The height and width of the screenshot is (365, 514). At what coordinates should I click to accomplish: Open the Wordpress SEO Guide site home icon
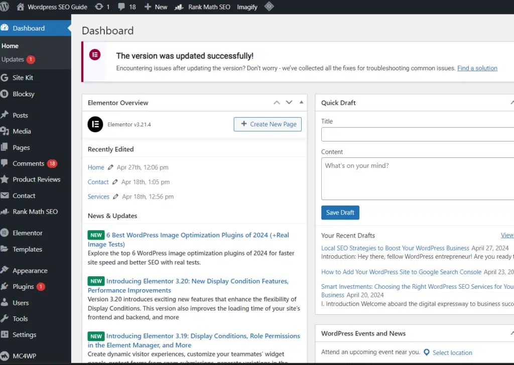point(20,7)
